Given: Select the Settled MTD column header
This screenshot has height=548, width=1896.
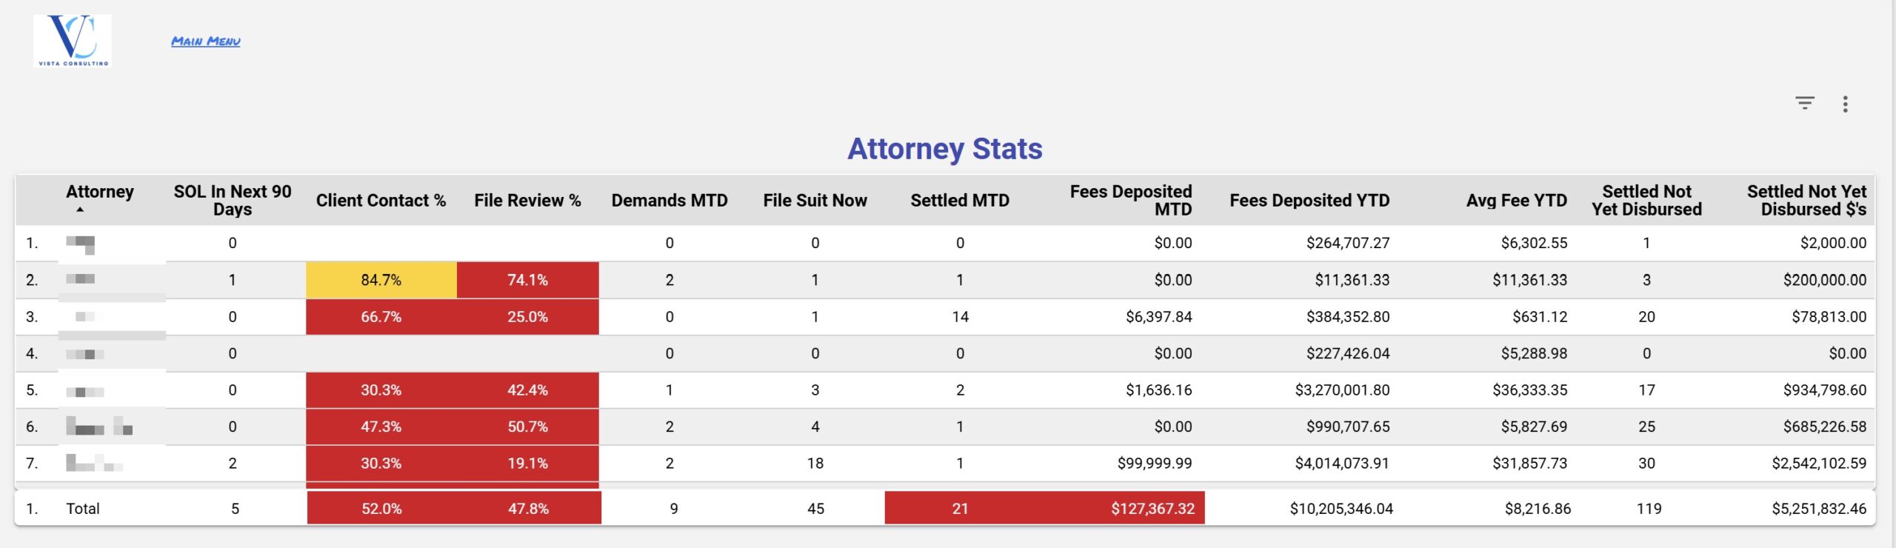Looking at the screenshot, I should (960, 200).
